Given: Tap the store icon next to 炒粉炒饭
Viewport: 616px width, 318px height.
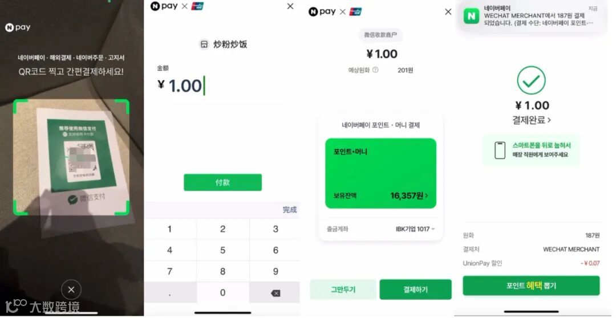Looking at the screenshot, I should (x=204, y=44).
